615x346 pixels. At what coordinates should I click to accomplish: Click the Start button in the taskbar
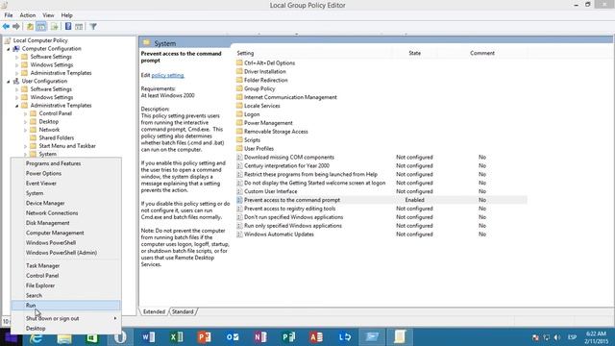point(11,337)
